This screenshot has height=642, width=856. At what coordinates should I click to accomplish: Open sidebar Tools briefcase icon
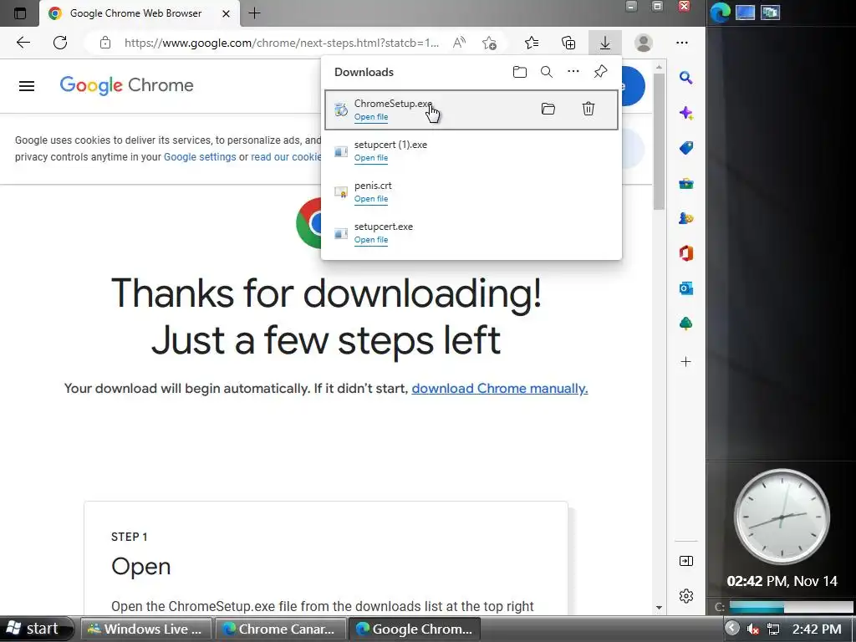(686, 183)
